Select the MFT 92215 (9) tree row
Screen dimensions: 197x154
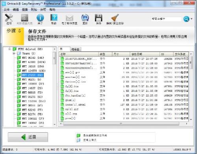(x=32, y=80)
